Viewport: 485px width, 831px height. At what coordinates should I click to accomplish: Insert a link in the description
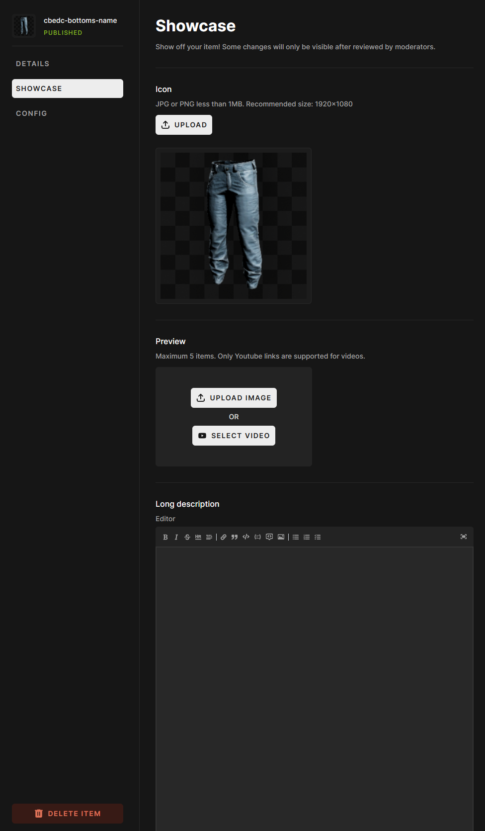point(224,537)
